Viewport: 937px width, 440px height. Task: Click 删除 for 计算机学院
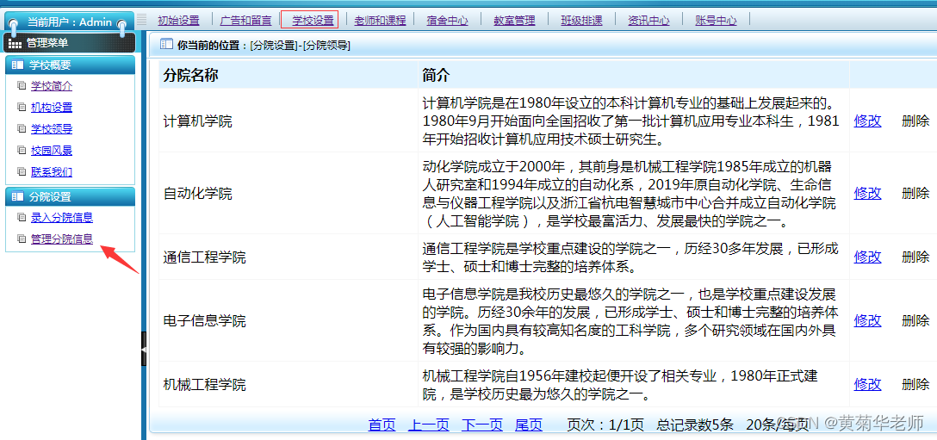tap(915, 121)
